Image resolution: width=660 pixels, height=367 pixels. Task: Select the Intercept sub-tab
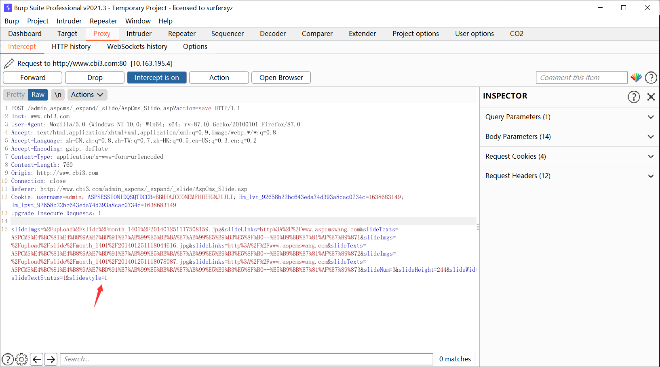(22, 46)
